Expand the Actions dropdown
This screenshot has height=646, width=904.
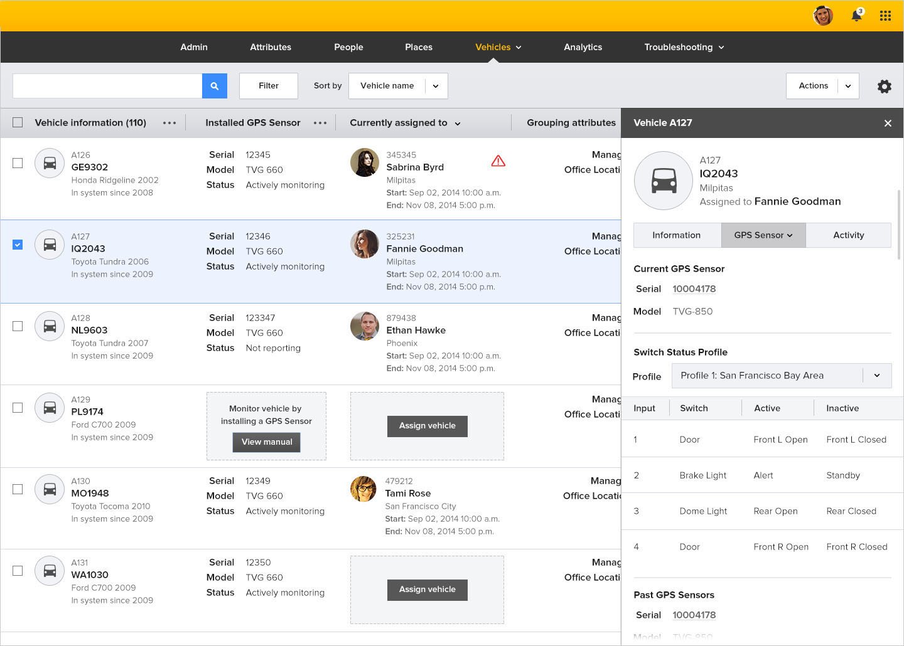[x=822, y=86]
